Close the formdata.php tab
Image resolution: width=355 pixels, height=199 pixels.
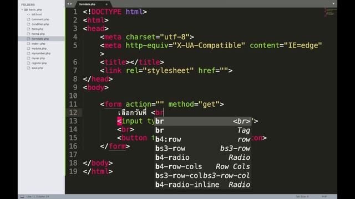pos(106,4)
